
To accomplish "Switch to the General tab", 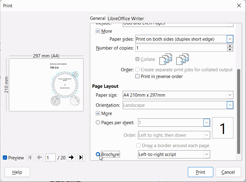I will pos(98,18).
